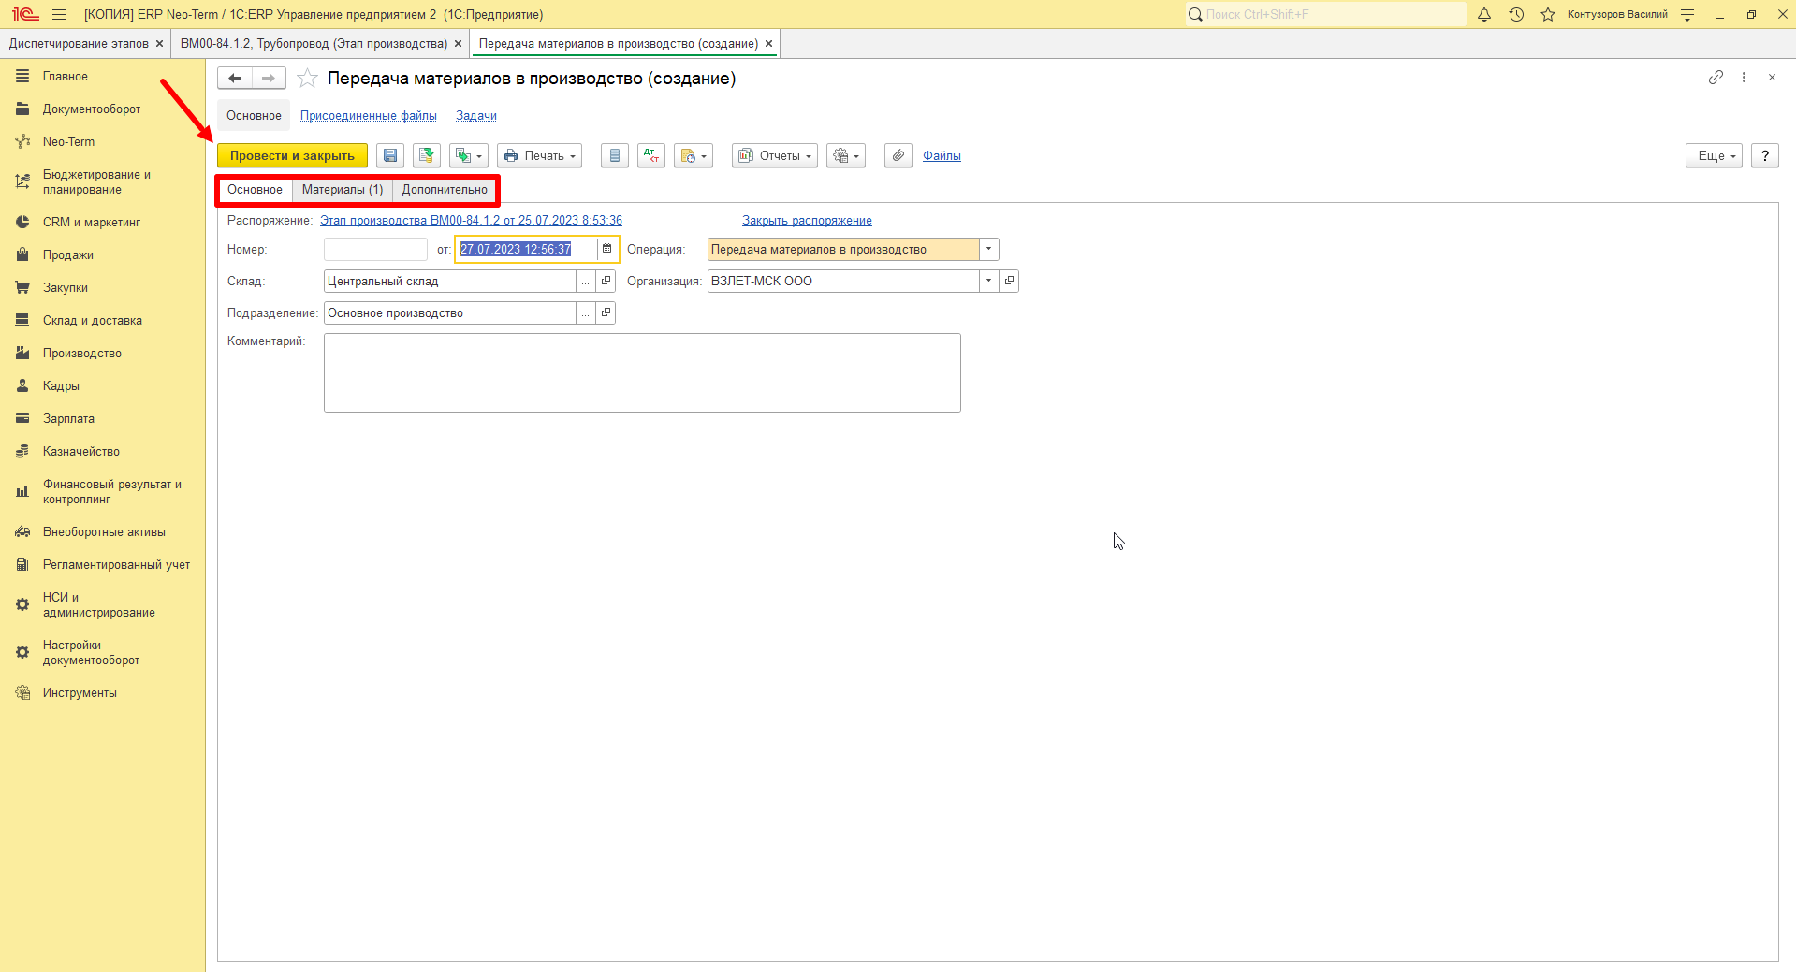The width and height of the screenshot is (1796, 972).
Task: Switch to the Материалы (1) tab
Action: (x=343, y=189)
